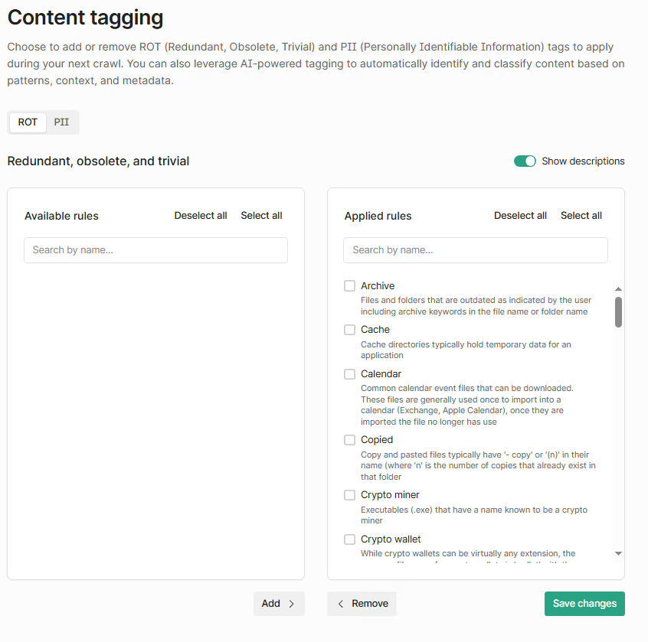Click Select all in Available rules

[261, 216]
